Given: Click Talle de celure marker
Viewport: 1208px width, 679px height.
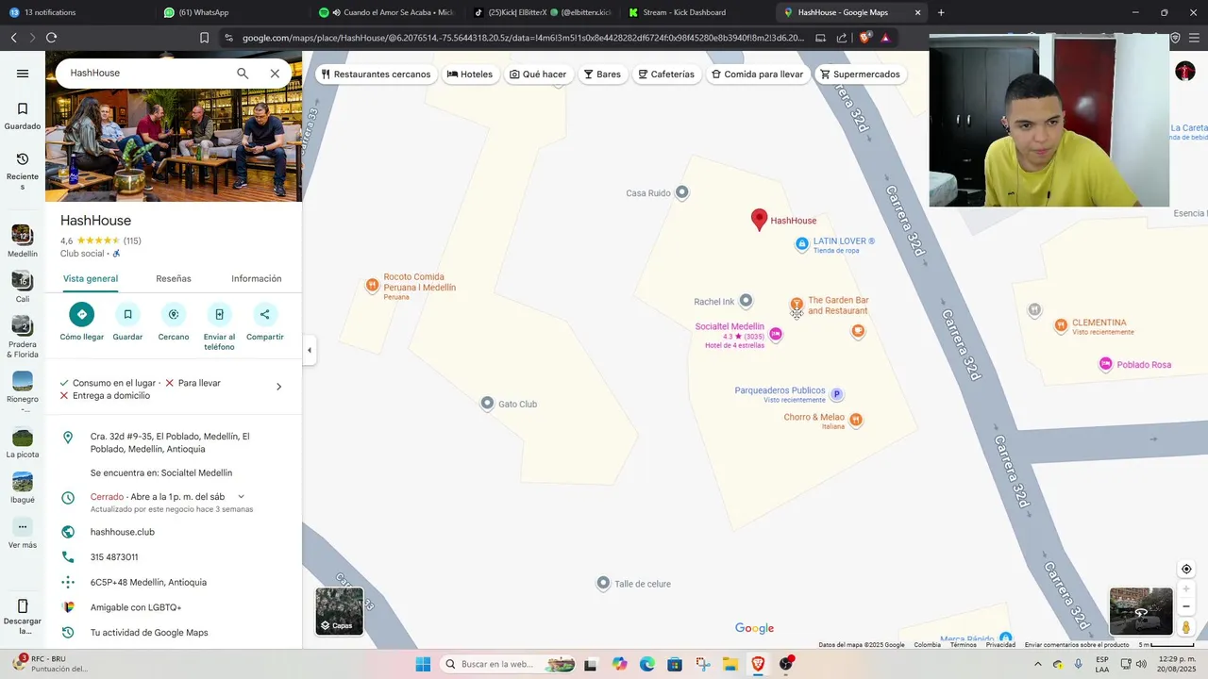Looking at the screenshot, I should click(x=603, y=584).
